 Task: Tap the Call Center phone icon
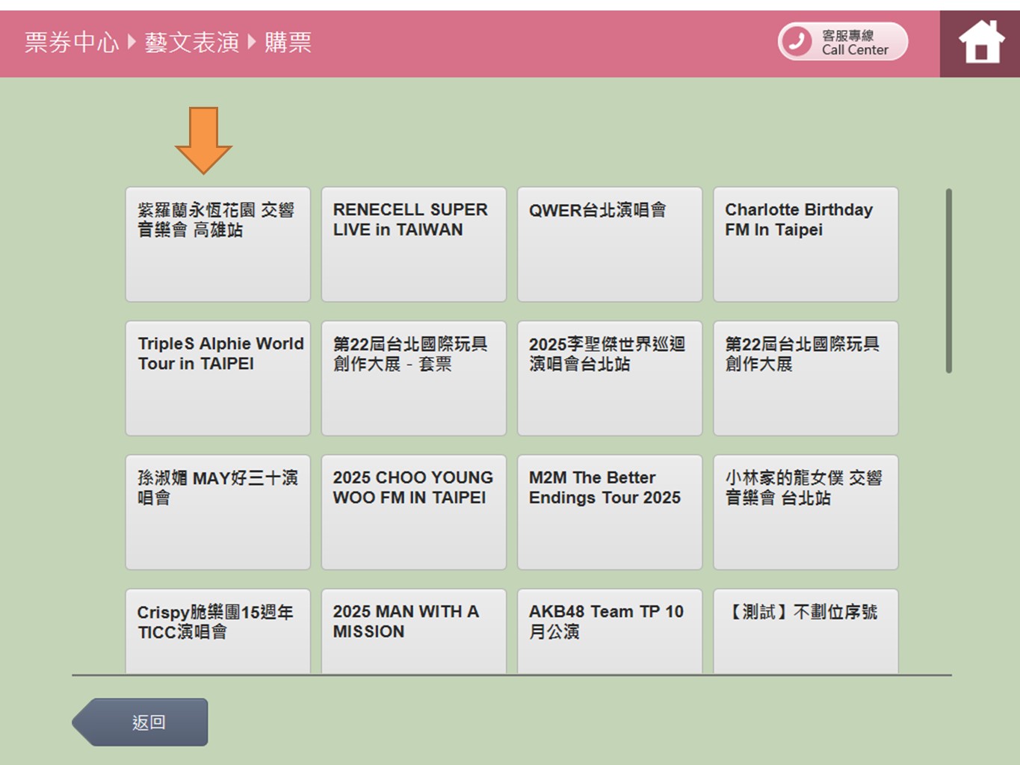point(797,41)
